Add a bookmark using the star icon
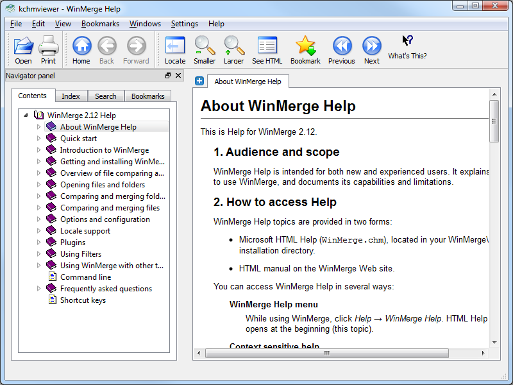Screen dimensions: 513x385 tap(306, 50)
